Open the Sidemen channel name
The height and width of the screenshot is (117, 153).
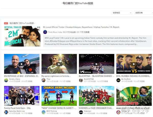[x=87, y=111]
